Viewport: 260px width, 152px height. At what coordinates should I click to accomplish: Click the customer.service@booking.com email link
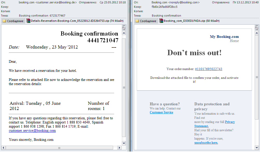32,131
